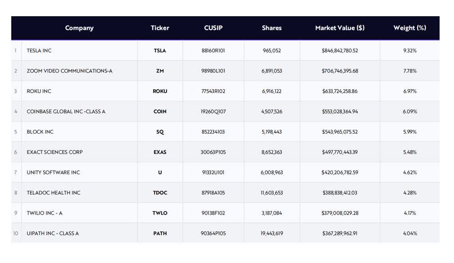Click Zoom's weight 7.78%

[410, 71]
